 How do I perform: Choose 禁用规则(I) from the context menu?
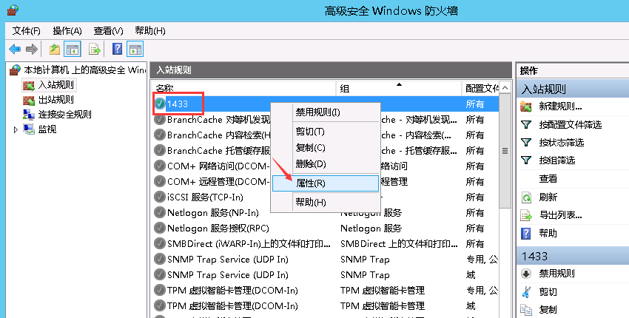pyautogui.click(x=317, y=112)
